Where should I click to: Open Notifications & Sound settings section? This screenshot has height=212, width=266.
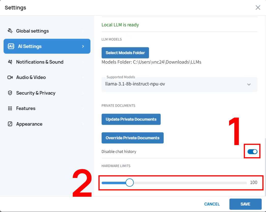pyautogui.click(x=40, y=62)
